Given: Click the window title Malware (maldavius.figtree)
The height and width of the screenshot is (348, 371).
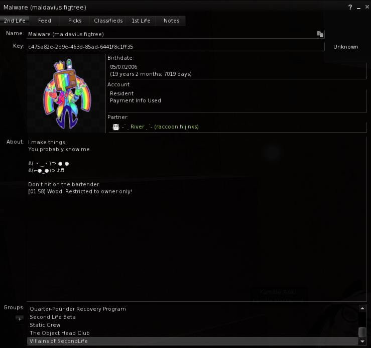Looking at the screenshot, I should click(45, 8).
